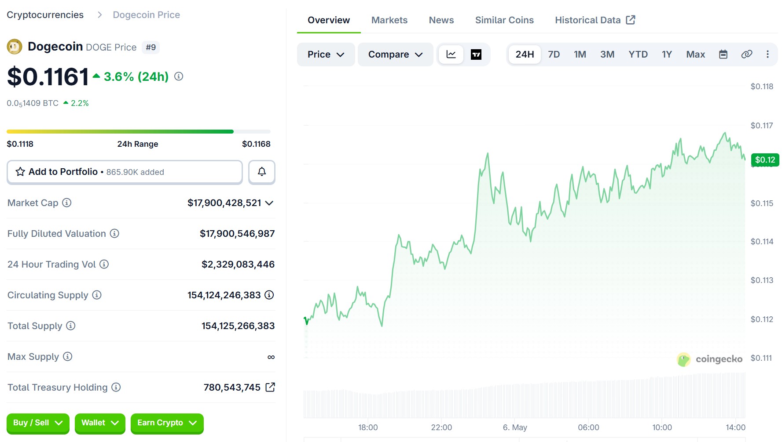Image resolution: width=782 pixels, height=442 pixels.
Task: Select the Max time range
Action: pos(696,54)
